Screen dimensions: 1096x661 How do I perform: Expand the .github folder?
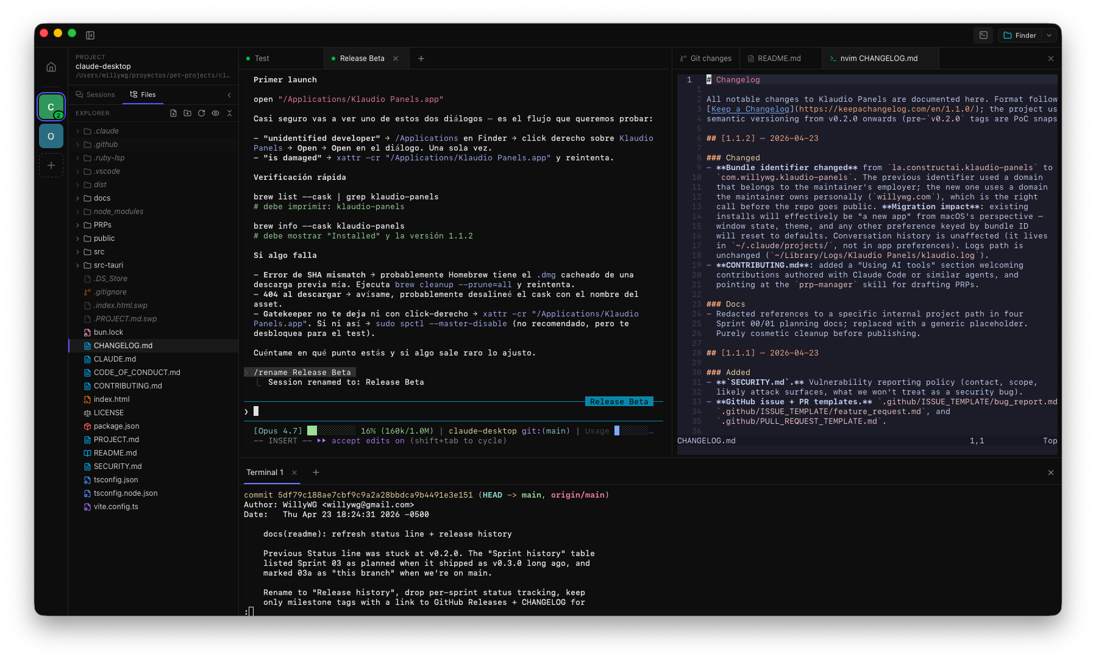(x=153, y=145)
